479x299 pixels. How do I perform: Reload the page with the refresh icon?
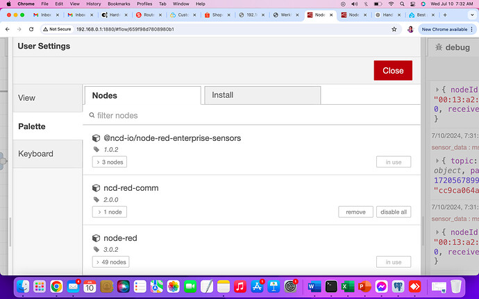[x=33, y=29]
